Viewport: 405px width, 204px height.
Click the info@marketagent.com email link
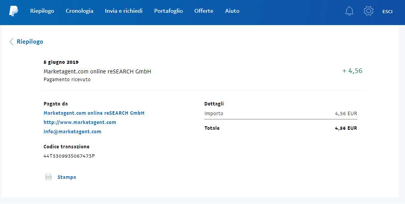[x=72, y=132]
